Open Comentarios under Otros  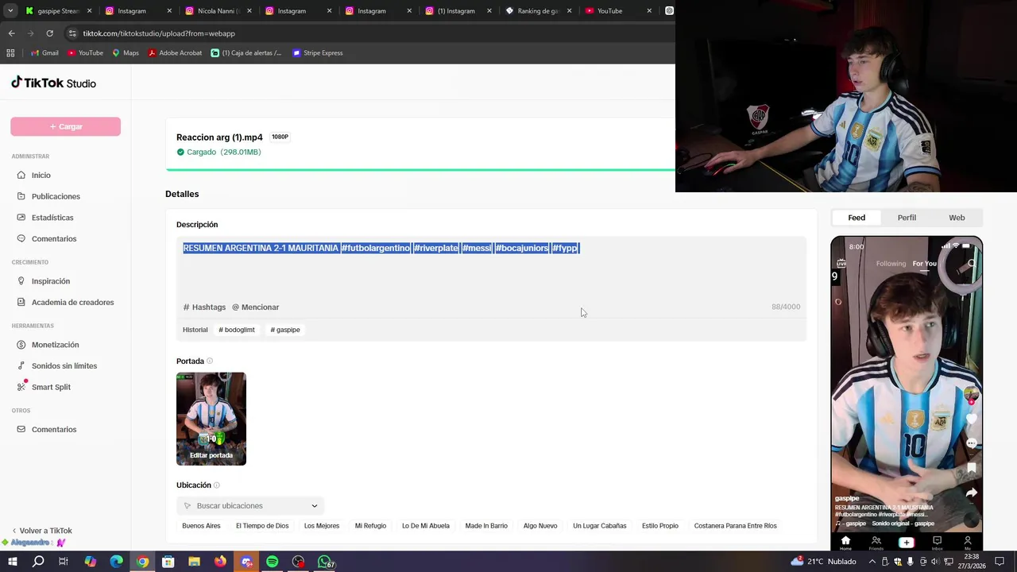coord(54,429)
